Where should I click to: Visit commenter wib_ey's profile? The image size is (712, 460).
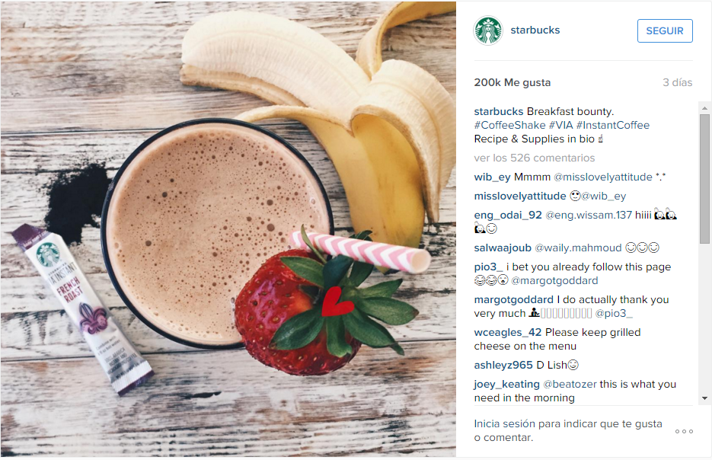[x=492, y=177]
